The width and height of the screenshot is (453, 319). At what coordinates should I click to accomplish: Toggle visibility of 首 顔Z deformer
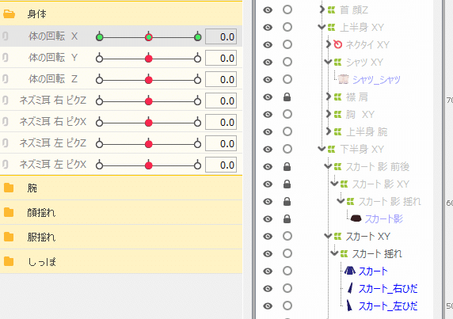(268, 10)
